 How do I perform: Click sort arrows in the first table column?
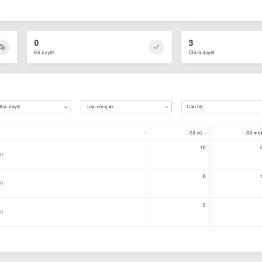point(145,133)
